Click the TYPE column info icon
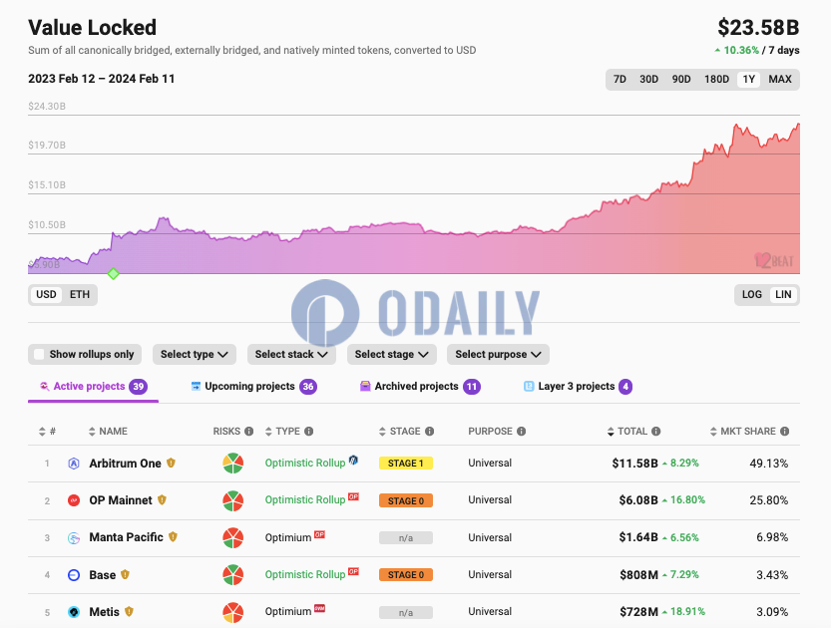831x628 pixels. click(308, 431)
